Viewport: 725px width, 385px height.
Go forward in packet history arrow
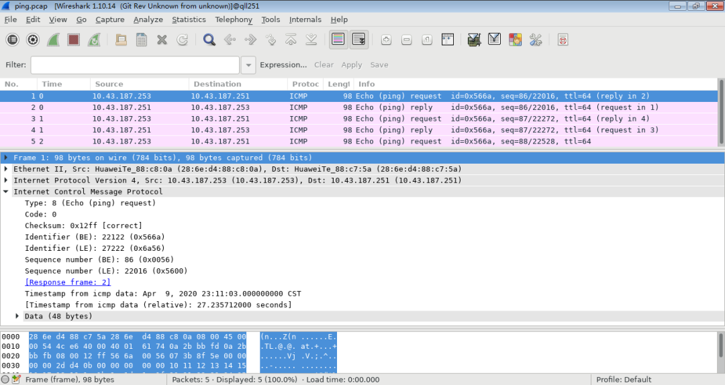(250, 40)
